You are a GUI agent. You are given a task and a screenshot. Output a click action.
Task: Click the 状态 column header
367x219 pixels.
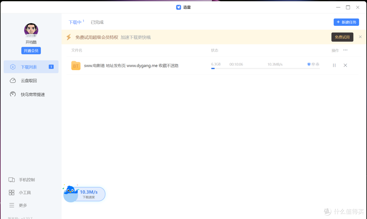(x=214, y=50)
